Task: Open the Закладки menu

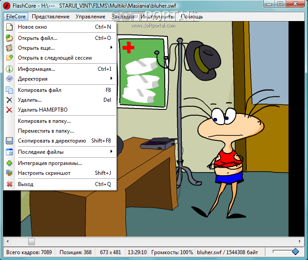Action: pyautogui.click(x=123, y=17)
